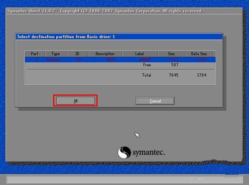Click the Total row label
The image size is (249, 185).
[146, 75]
